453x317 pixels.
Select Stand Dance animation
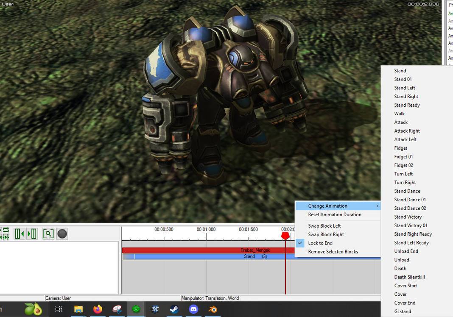tap(407, 191)
